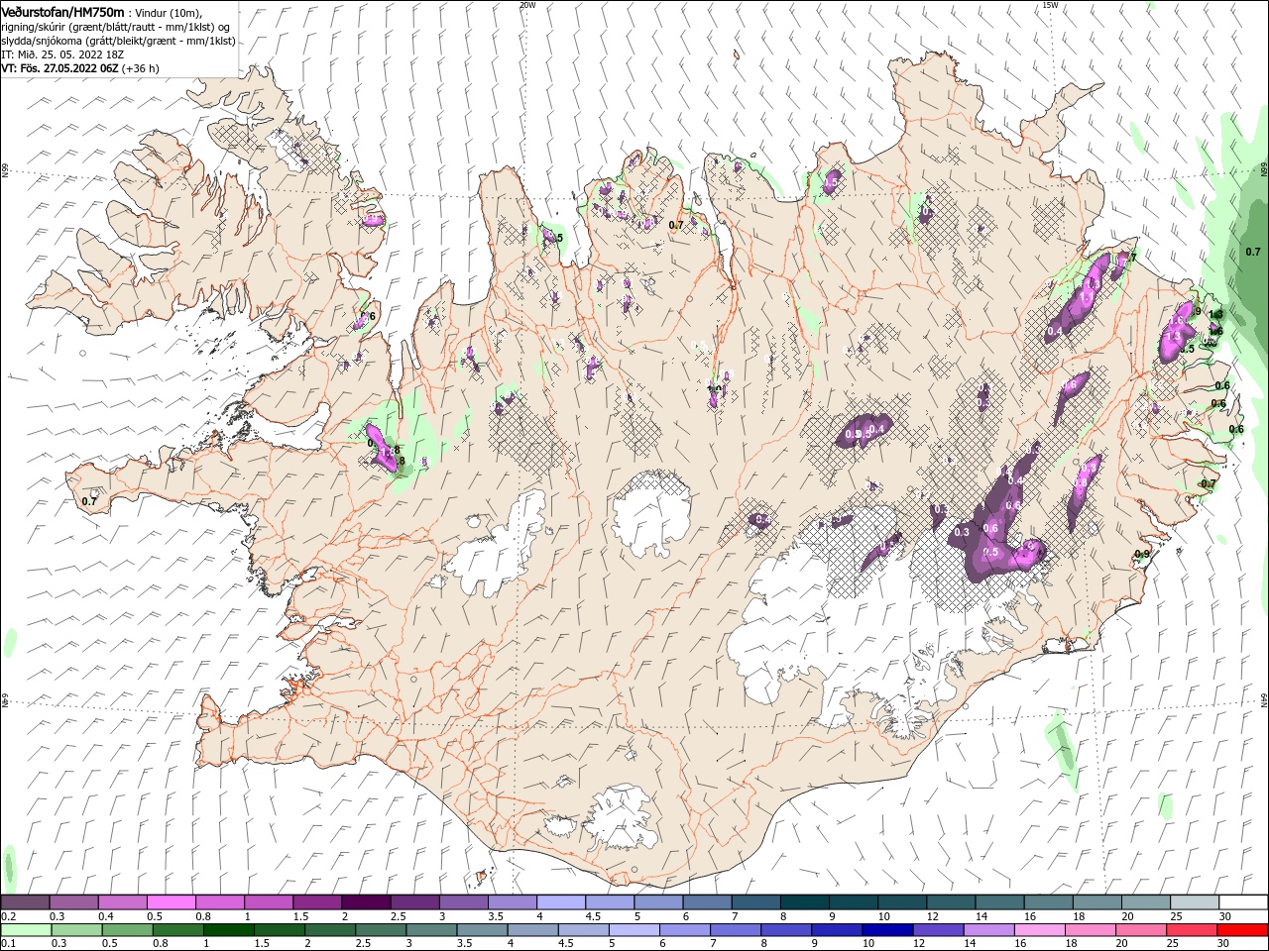The width and height of the screenshot is (1269, 951).
Task: Pick the light grey snow swatch at 25
Action: tap(1195, 902)
